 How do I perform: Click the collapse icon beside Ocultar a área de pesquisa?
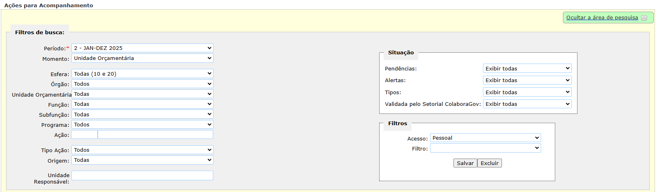(x=644, y=18)
